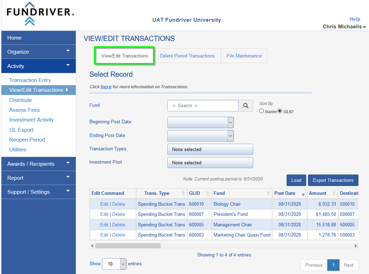Click the FundRiver logo

pyautogui.click(x=40, y=14)
